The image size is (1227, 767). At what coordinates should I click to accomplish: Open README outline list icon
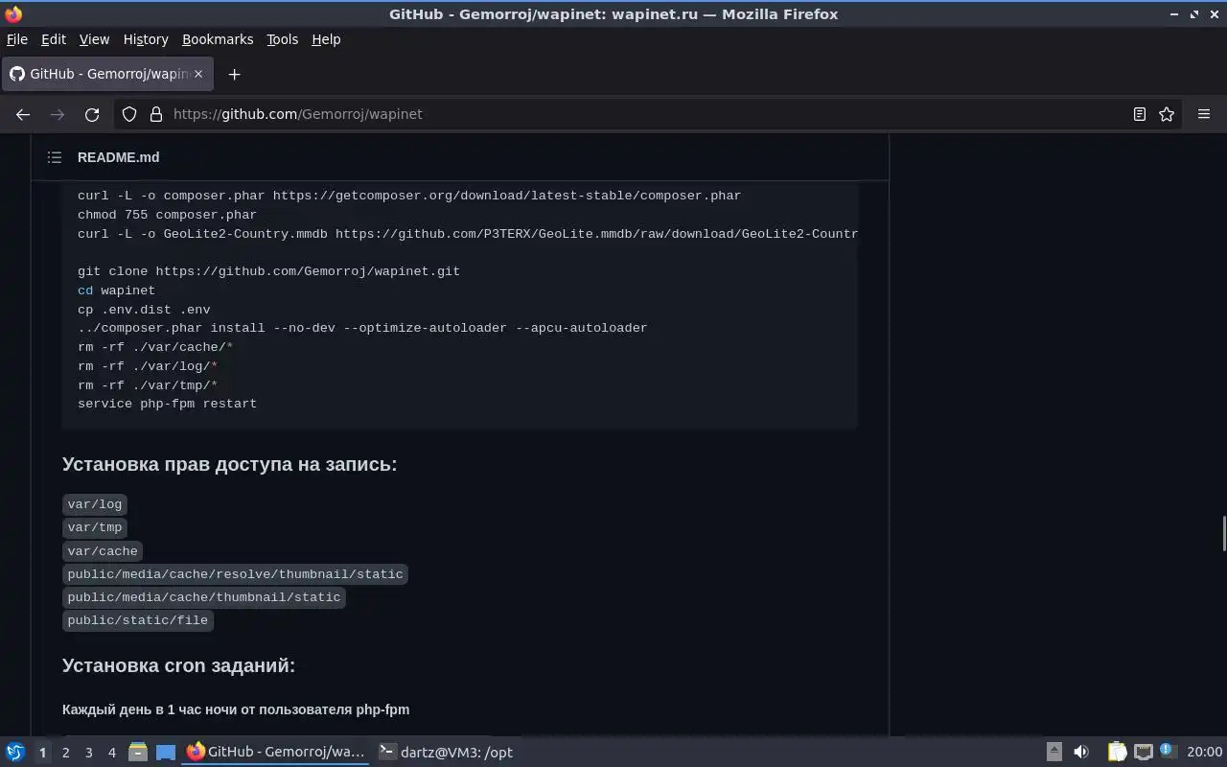(x=55, y=157)
